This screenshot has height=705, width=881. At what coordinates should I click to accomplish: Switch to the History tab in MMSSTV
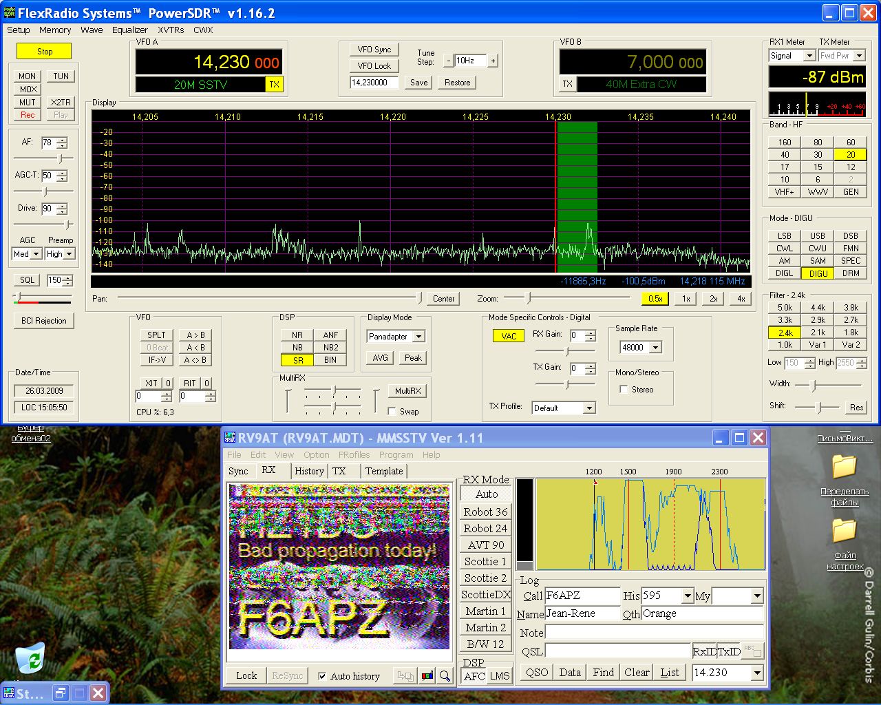click(309, 471)
